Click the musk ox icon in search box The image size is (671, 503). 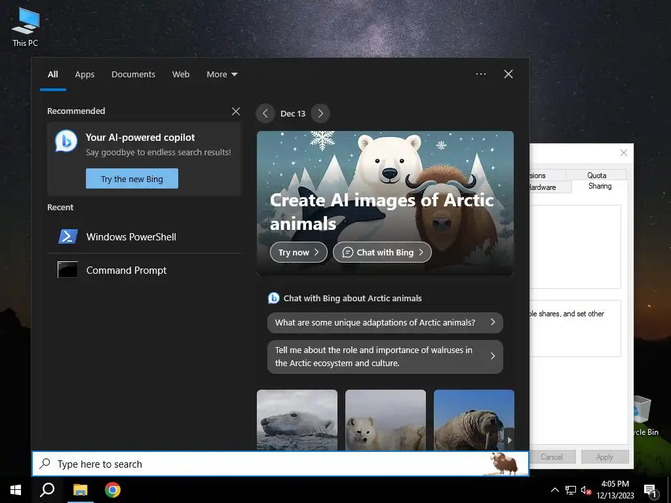(505, 464)
